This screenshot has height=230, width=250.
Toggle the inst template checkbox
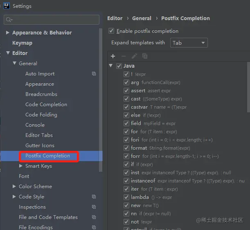[126, 173]
